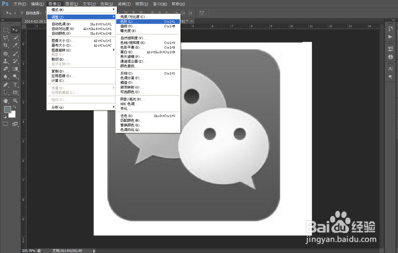This screenshot has width=398, height=253.
Task: Select the Eyedropper tool
Action: [x=15, y=45]
